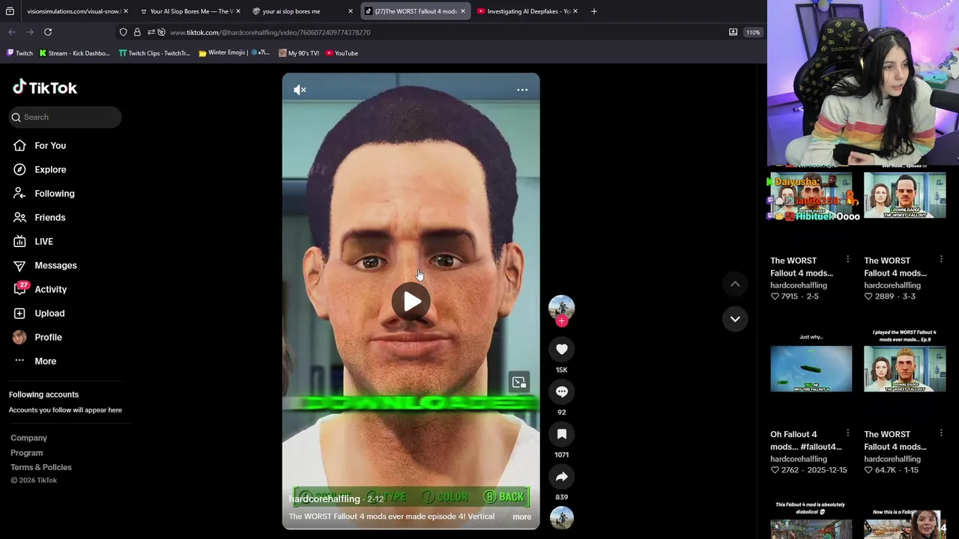Open the Explore page
The image size is (959, 539).
tap(50, 169)
